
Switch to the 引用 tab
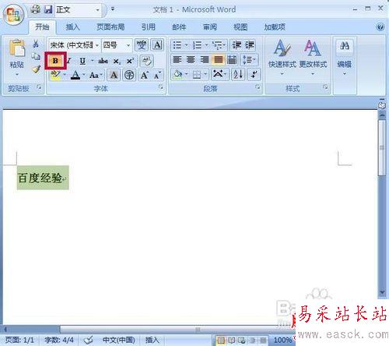point(149,26)
